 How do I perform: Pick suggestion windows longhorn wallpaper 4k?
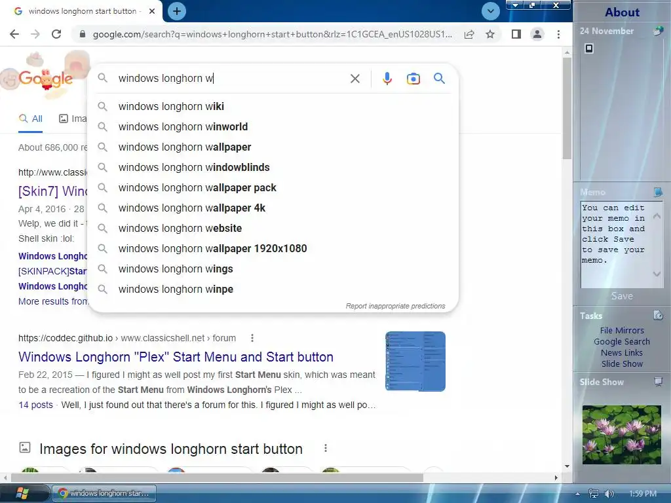pos(273,208)
